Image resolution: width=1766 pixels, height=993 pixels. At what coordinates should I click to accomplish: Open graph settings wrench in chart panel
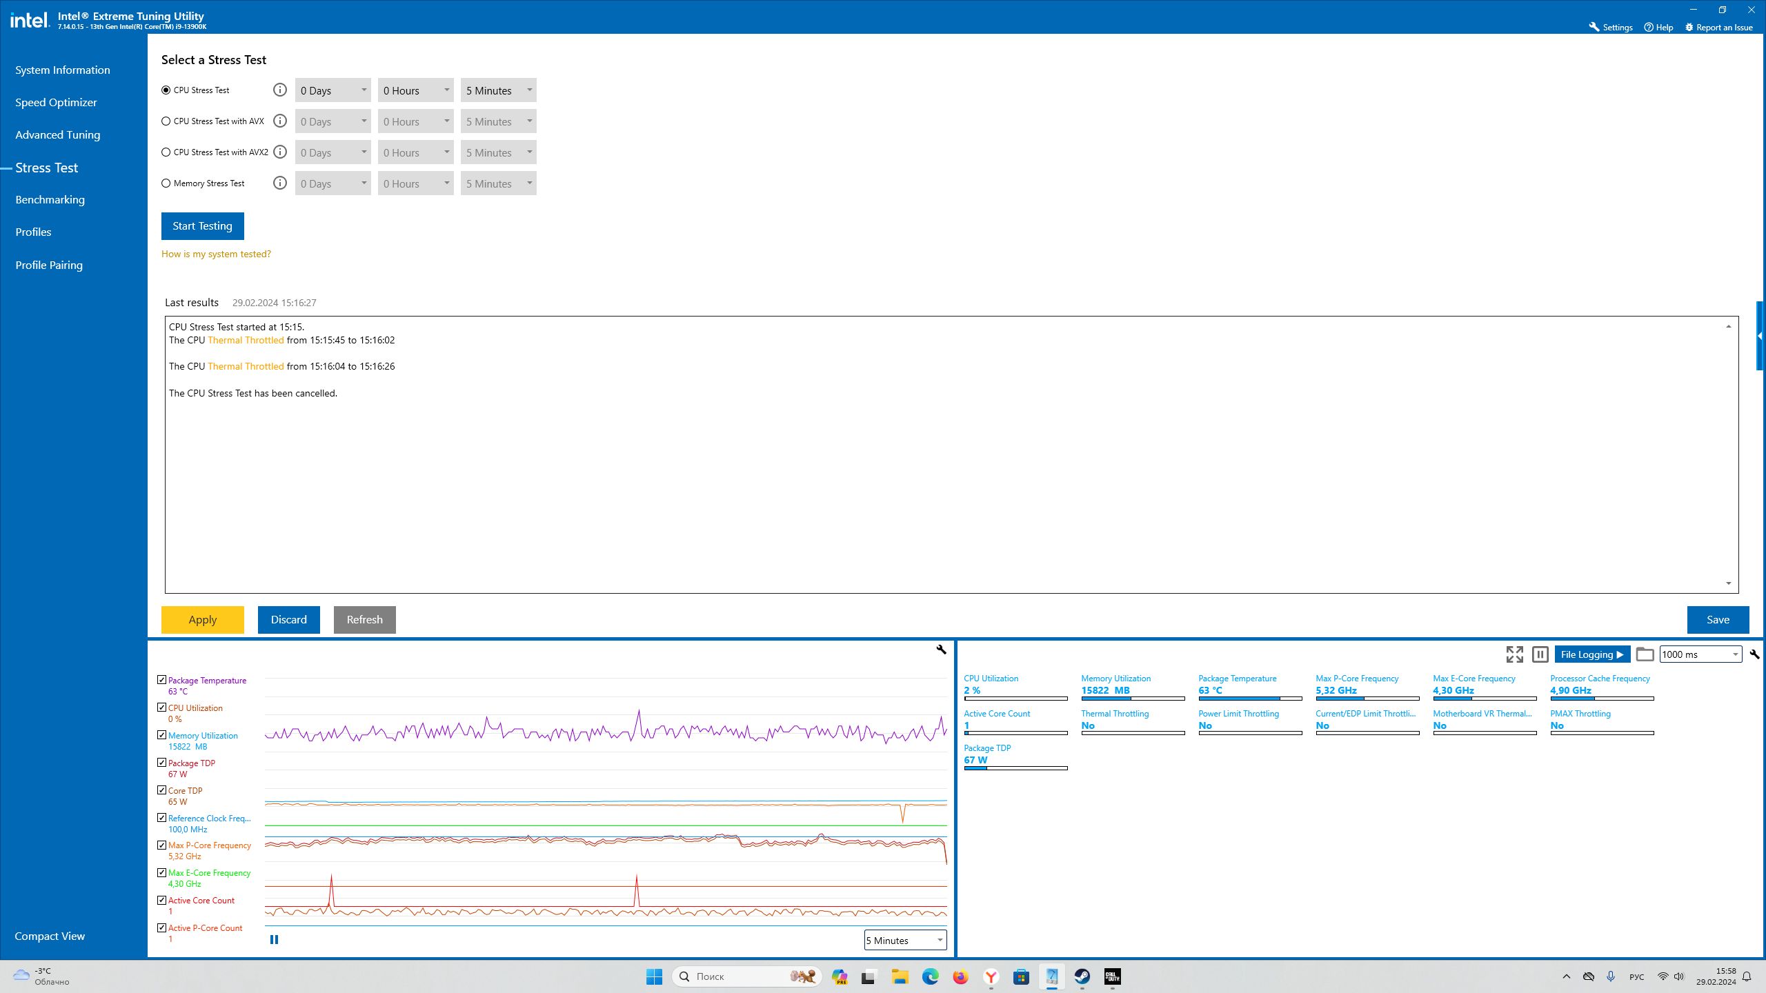(x=941, y=650)
